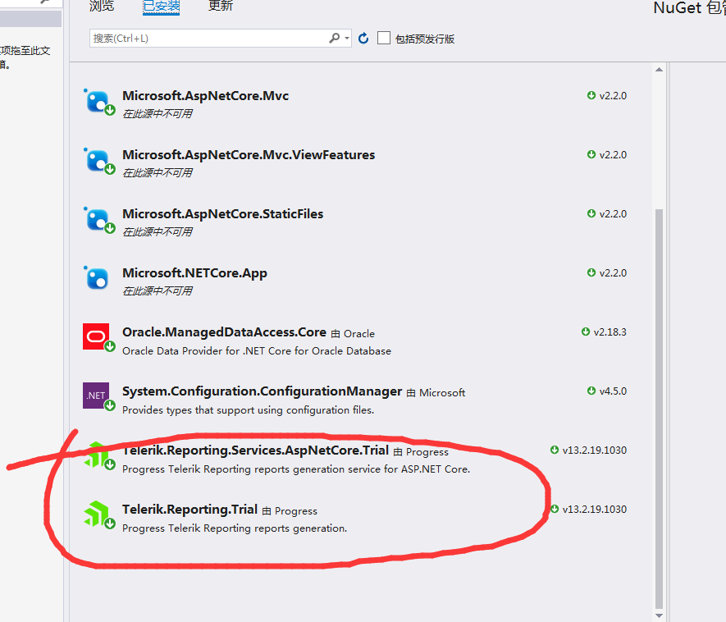Click Oracle Data Provider description text
Viewport: 726px width, 622px height.
pyautogui.click(x=257, y=351)
